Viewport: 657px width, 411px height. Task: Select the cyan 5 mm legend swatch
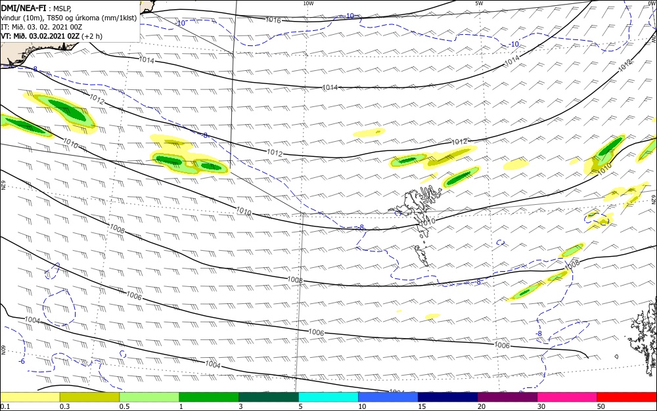[328, 397]
